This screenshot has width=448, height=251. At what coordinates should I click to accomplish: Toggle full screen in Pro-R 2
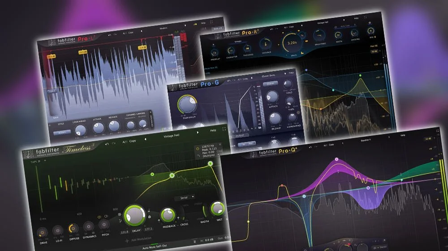[x=365, y=17]
